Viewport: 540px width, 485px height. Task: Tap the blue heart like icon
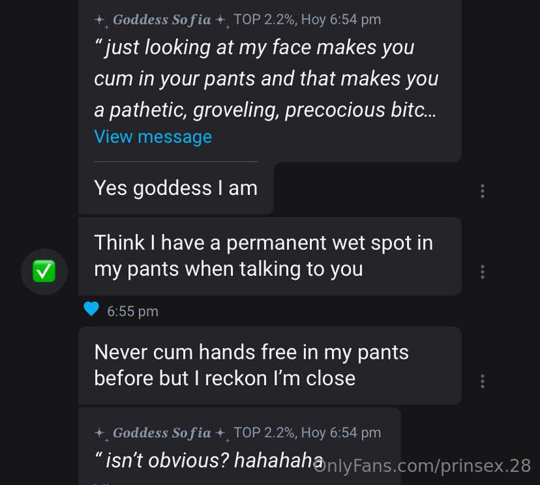coord(91,309)
